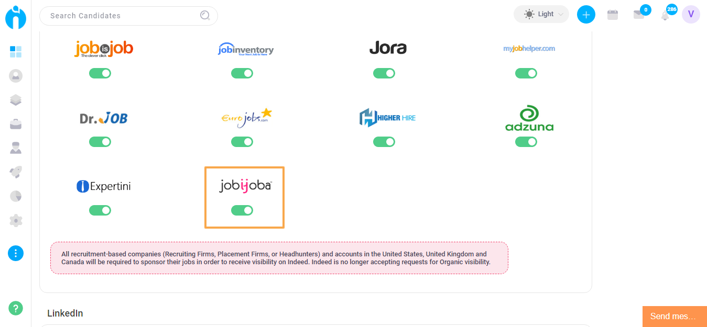
Task: Click the blue three-dots more button
Action: coord(16,253)
